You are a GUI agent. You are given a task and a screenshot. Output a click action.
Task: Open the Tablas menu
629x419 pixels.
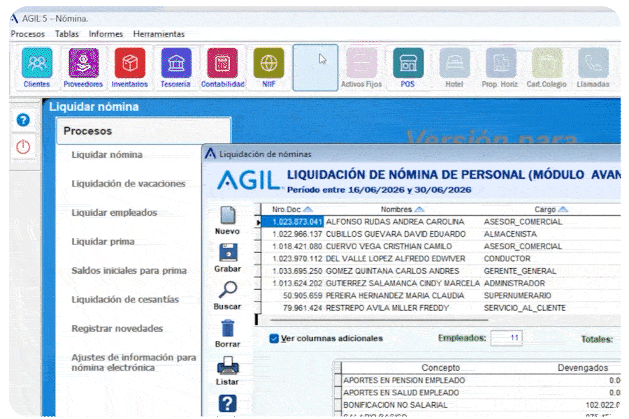coord(66,34)
